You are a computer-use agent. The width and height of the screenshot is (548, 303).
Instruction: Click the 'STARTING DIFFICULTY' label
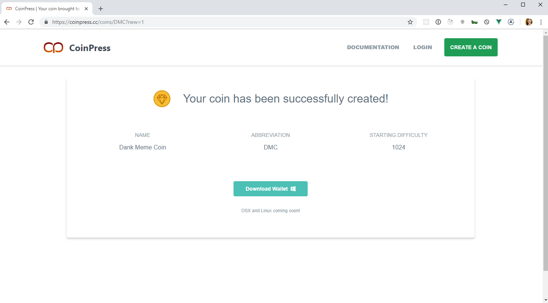pos(399,135)
